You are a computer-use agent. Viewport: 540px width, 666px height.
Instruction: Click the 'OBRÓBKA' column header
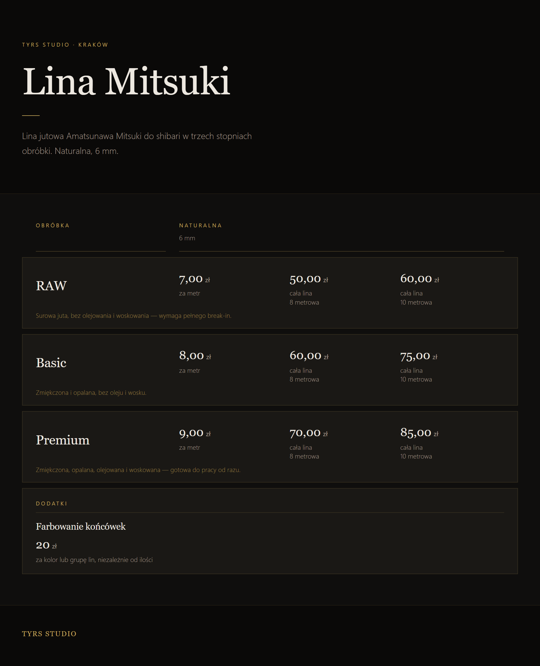53,225
